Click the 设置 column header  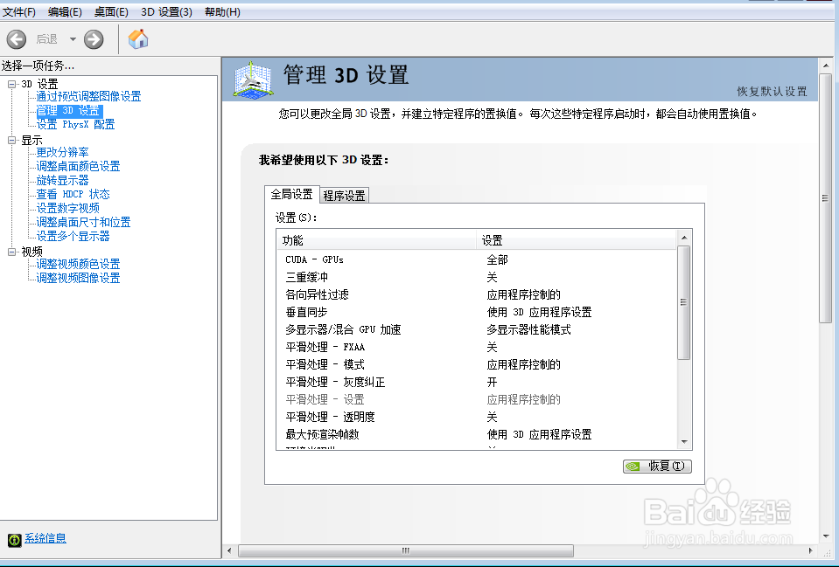click(577, 240)
